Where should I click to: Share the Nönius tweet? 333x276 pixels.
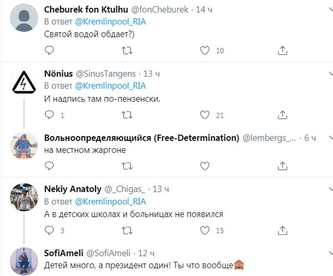tap(282, 115)
